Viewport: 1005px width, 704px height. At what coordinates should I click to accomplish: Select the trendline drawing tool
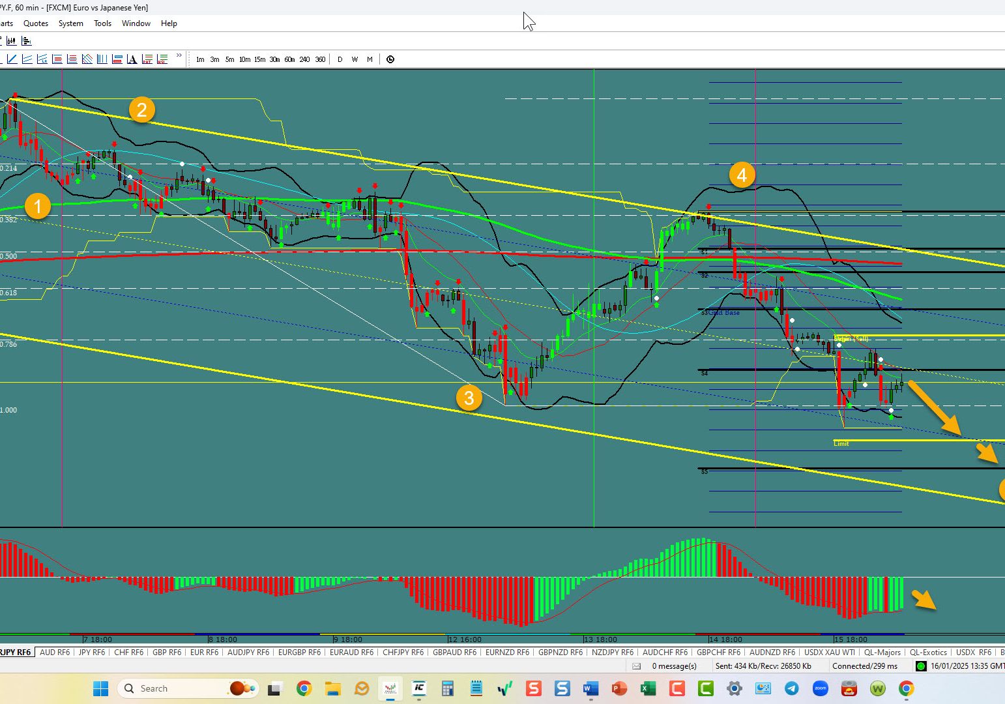coord(12,59)
